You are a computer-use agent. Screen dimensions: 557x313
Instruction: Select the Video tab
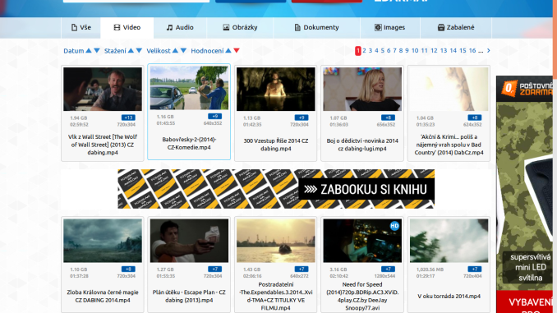pos(127,27)
